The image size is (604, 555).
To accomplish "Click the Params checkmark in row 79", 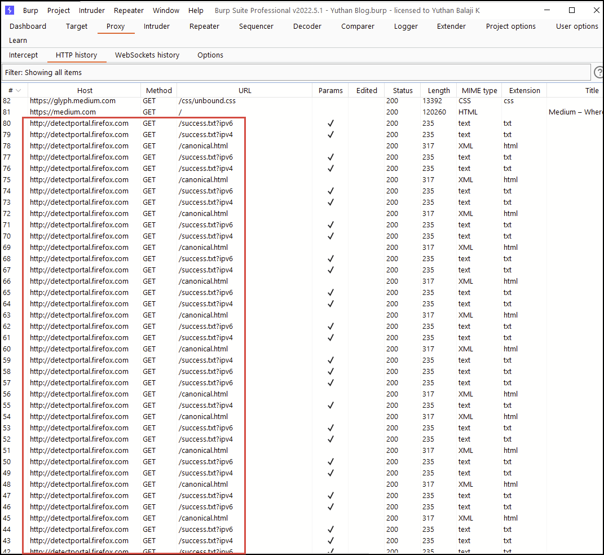I will 330,134.
